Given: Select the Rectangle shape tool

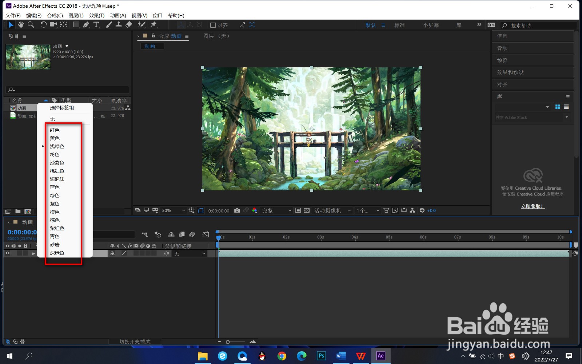Looking at the screenshot, I should (76, 25).
